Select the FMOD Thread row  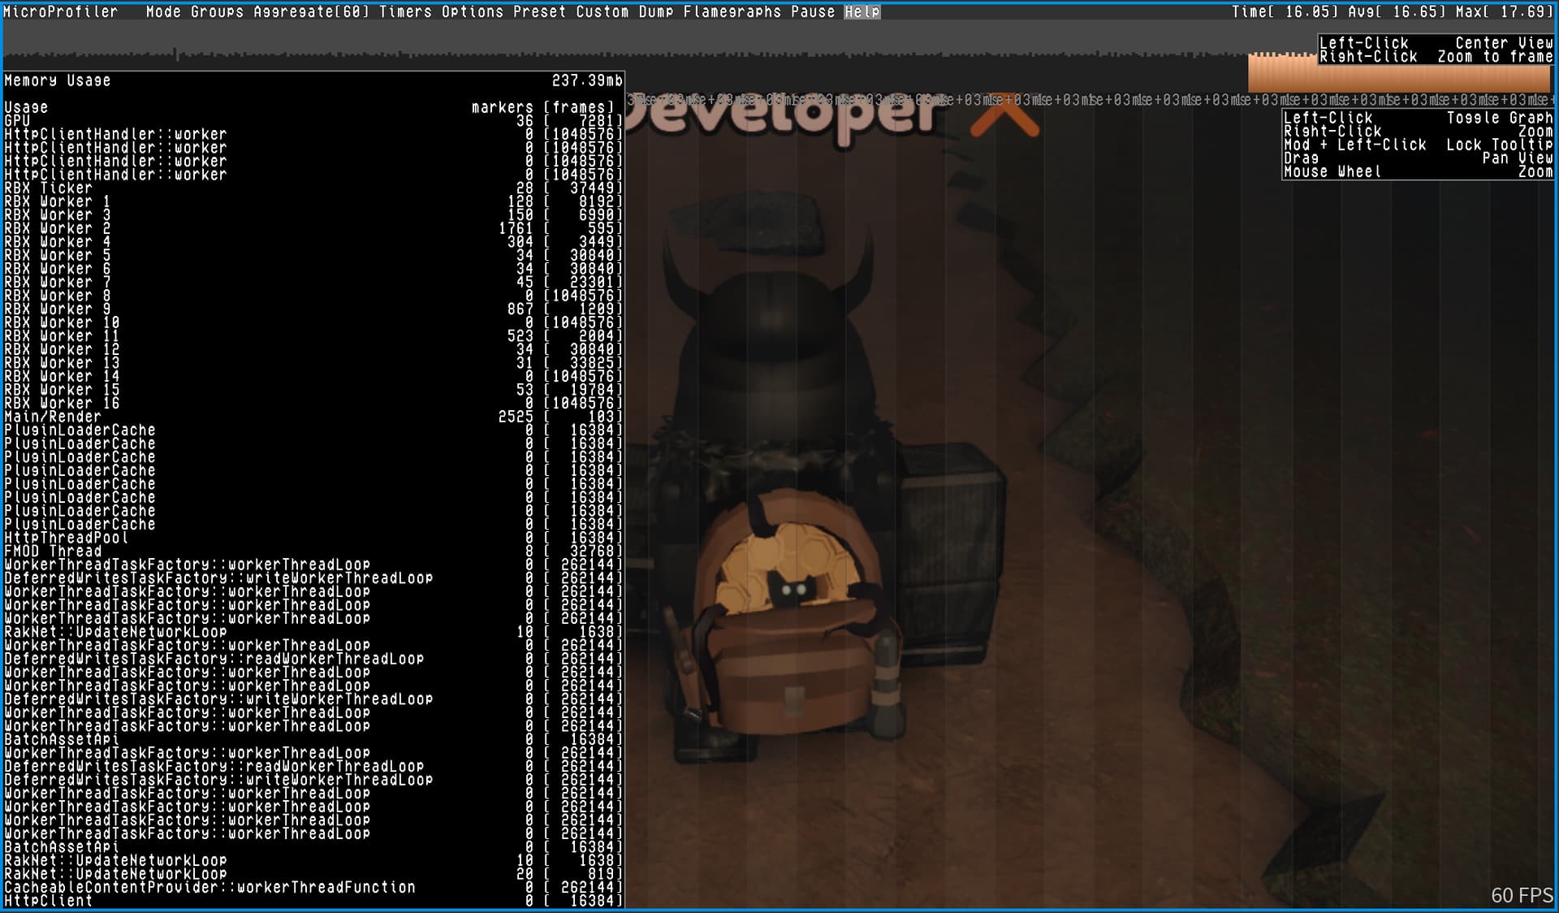313,551
